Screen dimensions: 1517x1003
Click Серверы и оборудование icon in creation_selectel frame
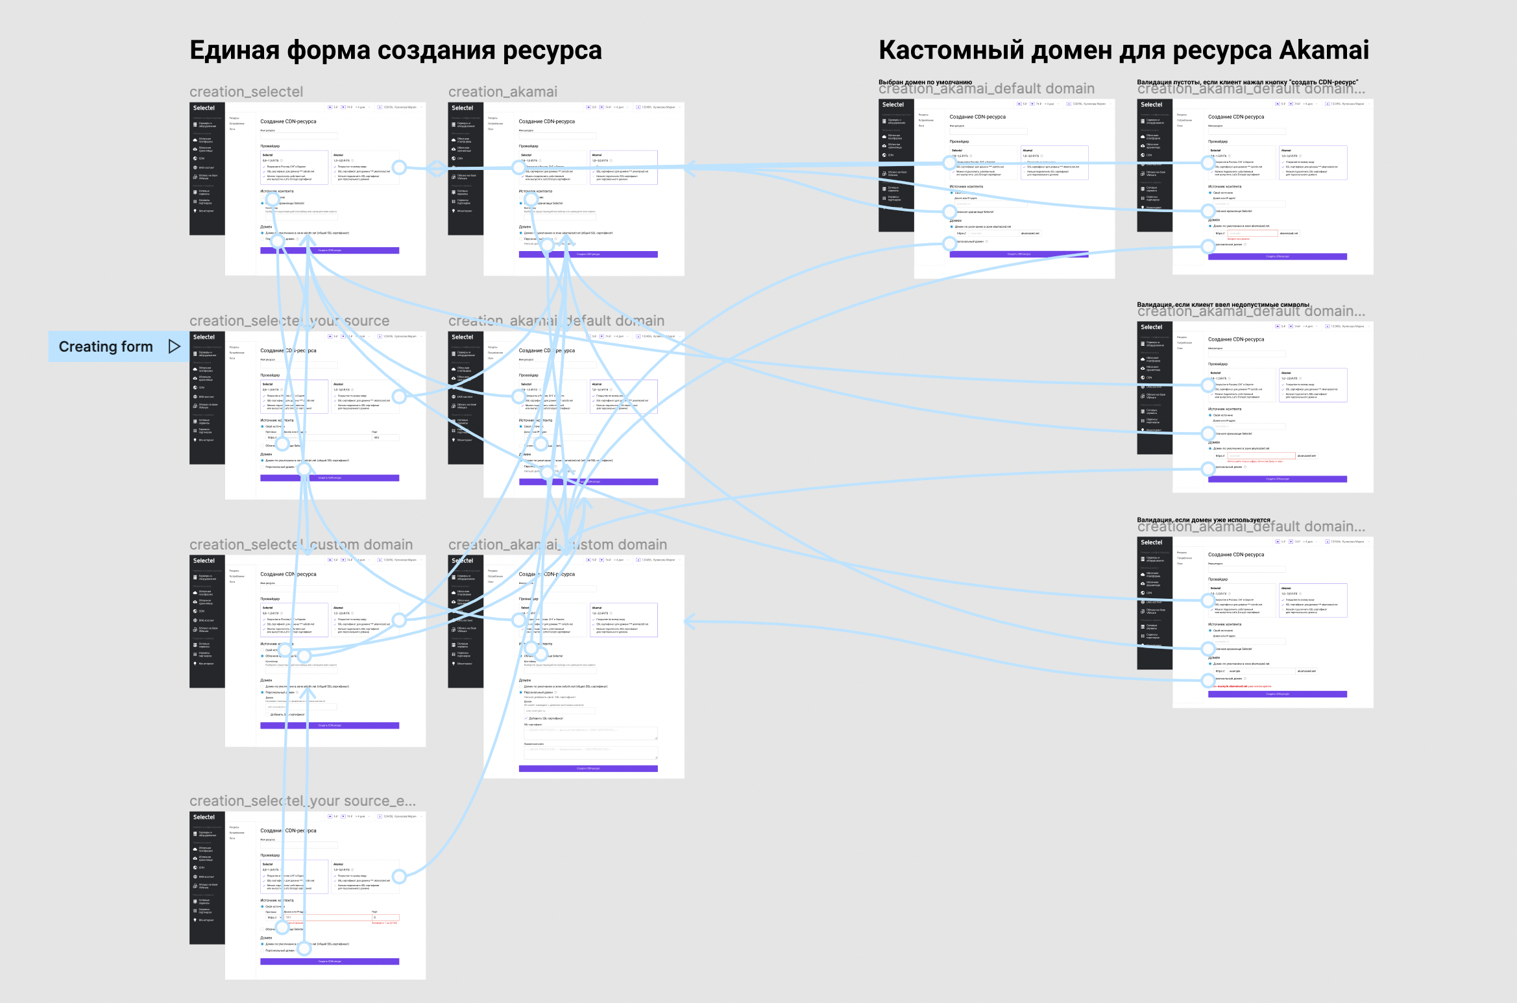pyautogui.click(x=195, y=125)
